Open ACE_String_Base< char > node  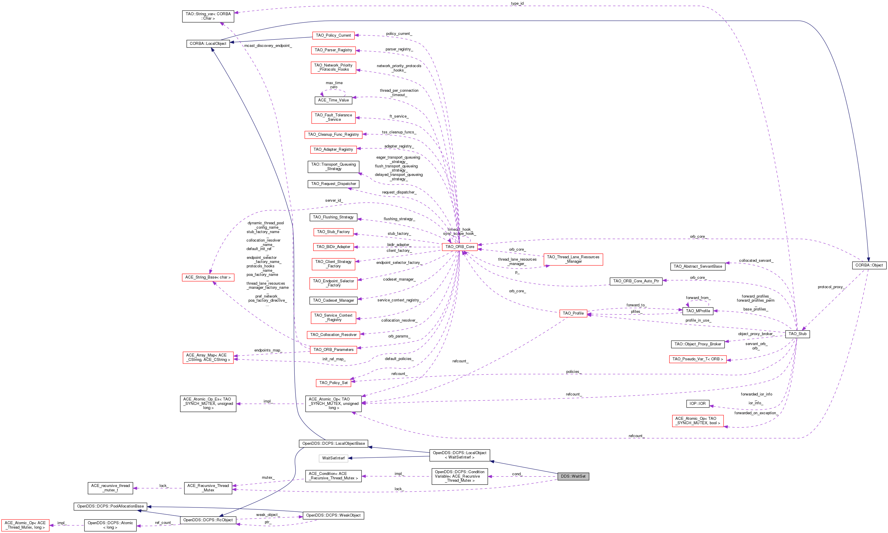click(208, 277)
